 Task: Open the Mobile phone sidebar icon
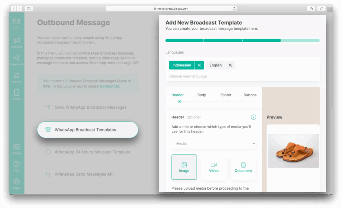coord(17,93)
